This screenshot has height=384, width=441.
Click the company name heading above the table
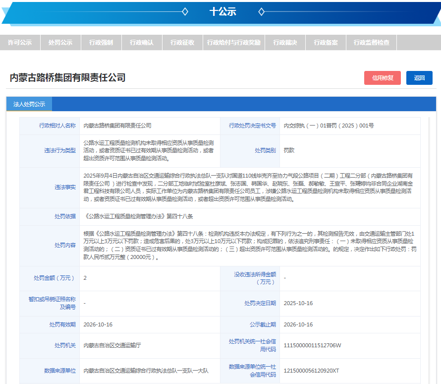[67, 78]
